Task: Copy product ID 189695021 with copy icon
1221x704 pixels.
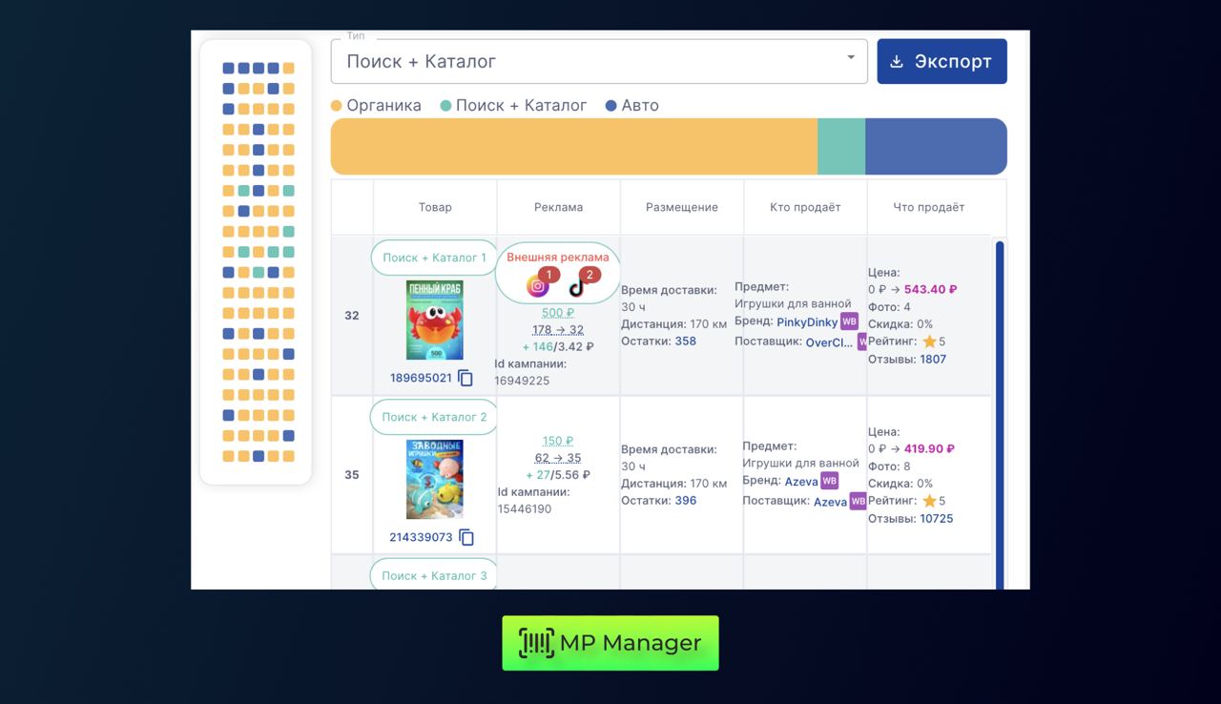Action: [x=466, y=378]
